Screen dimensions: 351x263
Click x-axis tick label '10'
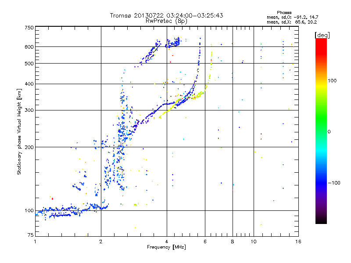(254, 242)
